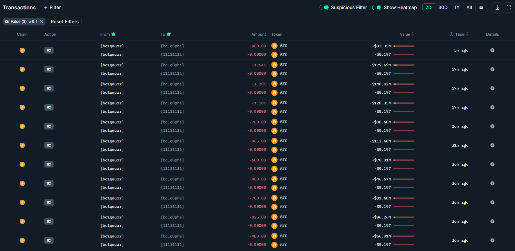Disable the Suspicious Filter toggle
Screen dimensions: 515x251
point(324,7)
